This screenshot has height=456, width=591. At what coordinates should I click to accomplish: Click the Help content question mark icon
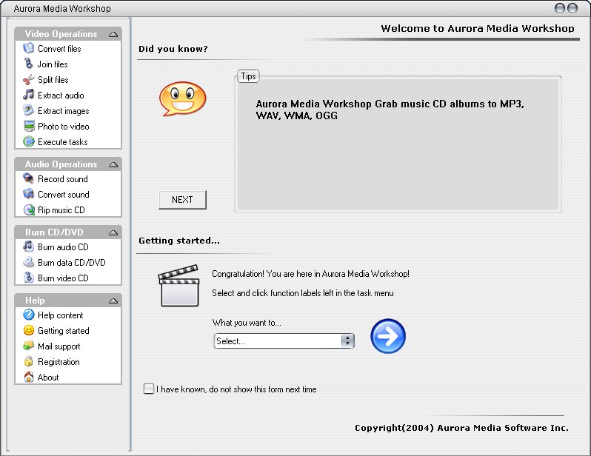coord(29,315)
